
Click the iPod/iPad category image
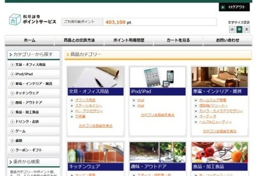point(158,77)
